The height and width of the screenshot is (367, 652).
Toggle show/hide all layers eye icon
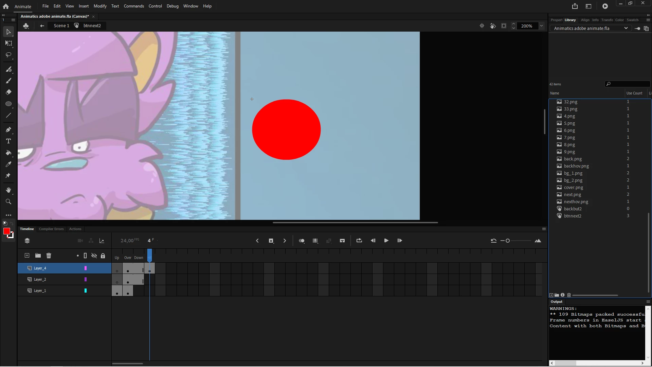94,256
